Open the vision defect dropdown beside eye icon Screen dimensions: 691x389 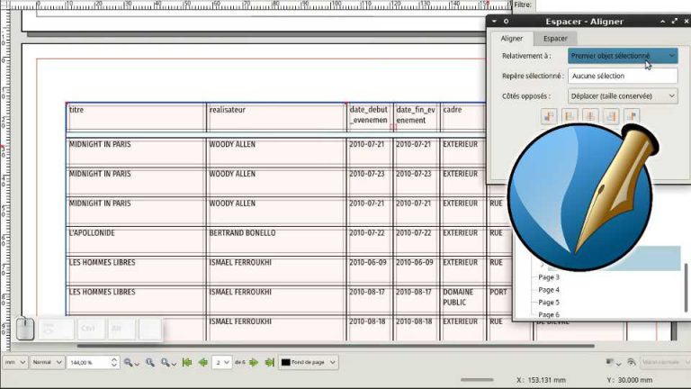point(666,362)
